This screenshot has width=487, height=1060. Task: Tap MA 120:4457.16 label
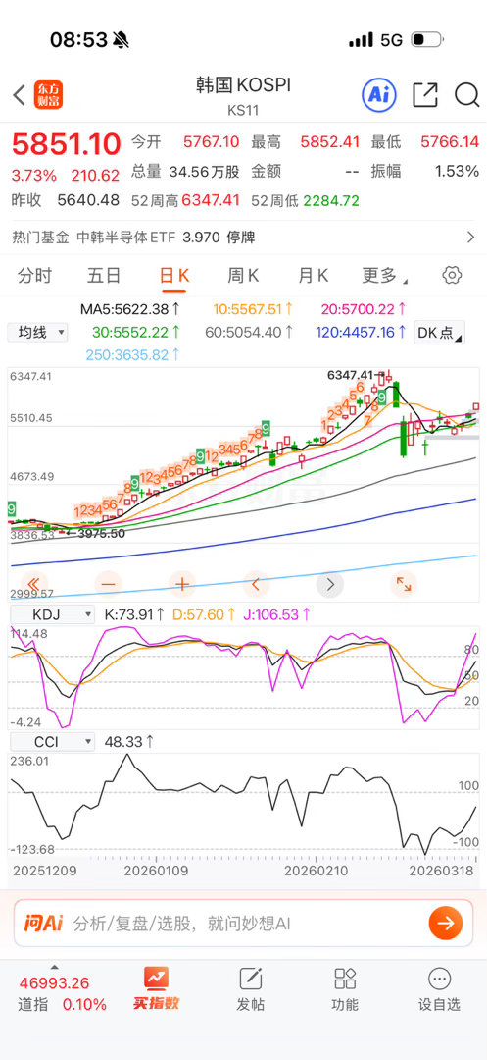[x=361, y=332]
